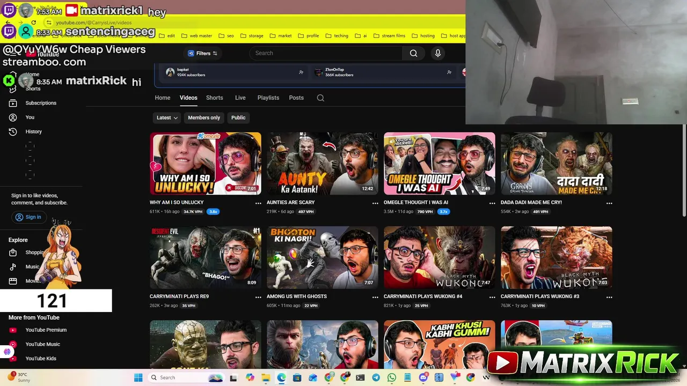Screen dimensions: 687x386
Task: Click into the YouTube Search field
Action: pyautogui.click(x=326, y=53)
